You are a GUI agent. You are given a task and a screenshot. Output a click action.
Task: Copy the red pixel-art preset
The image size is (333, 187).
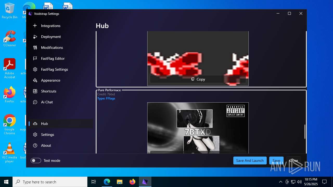tap(198, 79)
